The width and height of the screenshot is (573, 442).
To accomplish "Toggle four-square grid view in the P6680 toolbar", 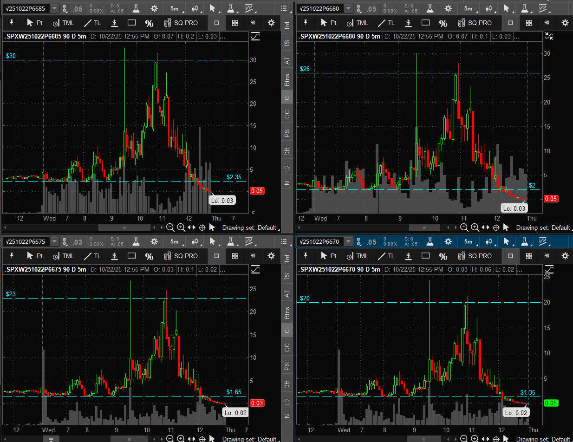I will [529, 23].
